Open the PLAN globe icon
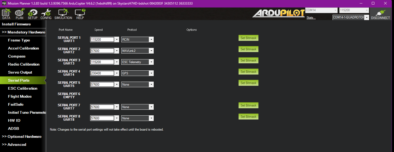 [19, 14]
